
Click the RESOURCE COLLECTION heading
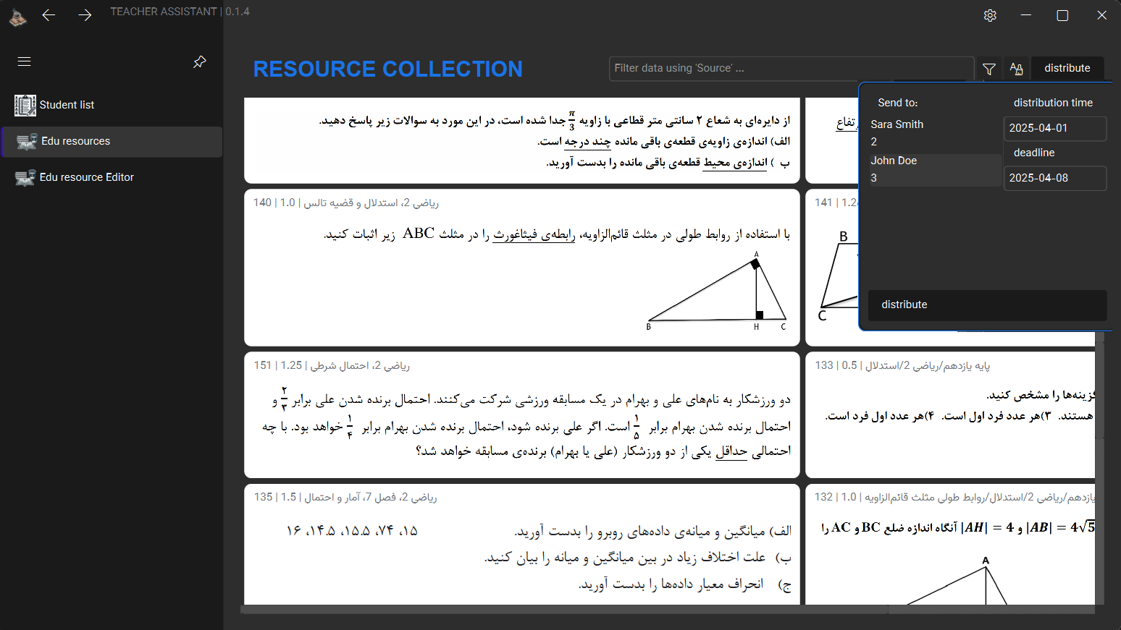[x=387, y=69]
